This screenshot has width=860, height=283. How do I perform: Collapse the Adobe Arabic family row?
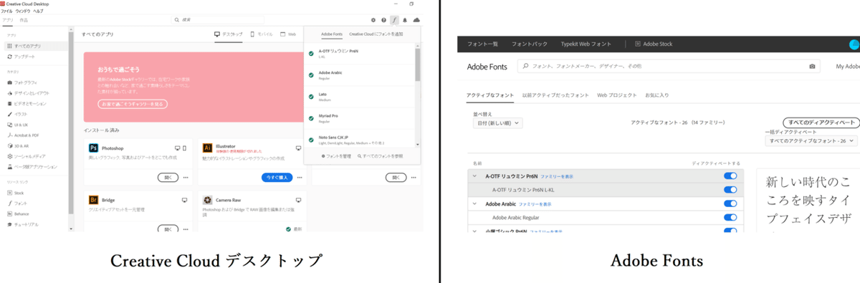tap(474, 203)
